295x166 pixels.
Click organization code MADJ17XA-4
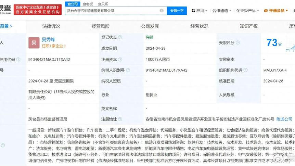275,71
